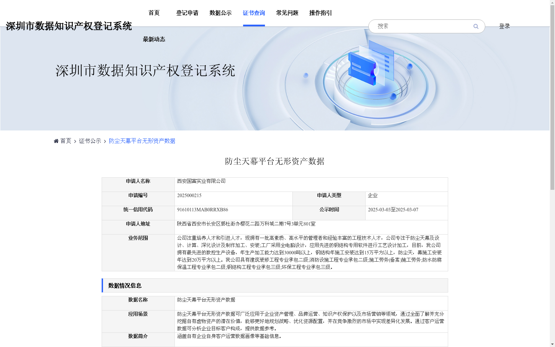This screenshot has width=555, height=347.
Task: Click the 申请人地址 label cell
Action: pos(138,227)
